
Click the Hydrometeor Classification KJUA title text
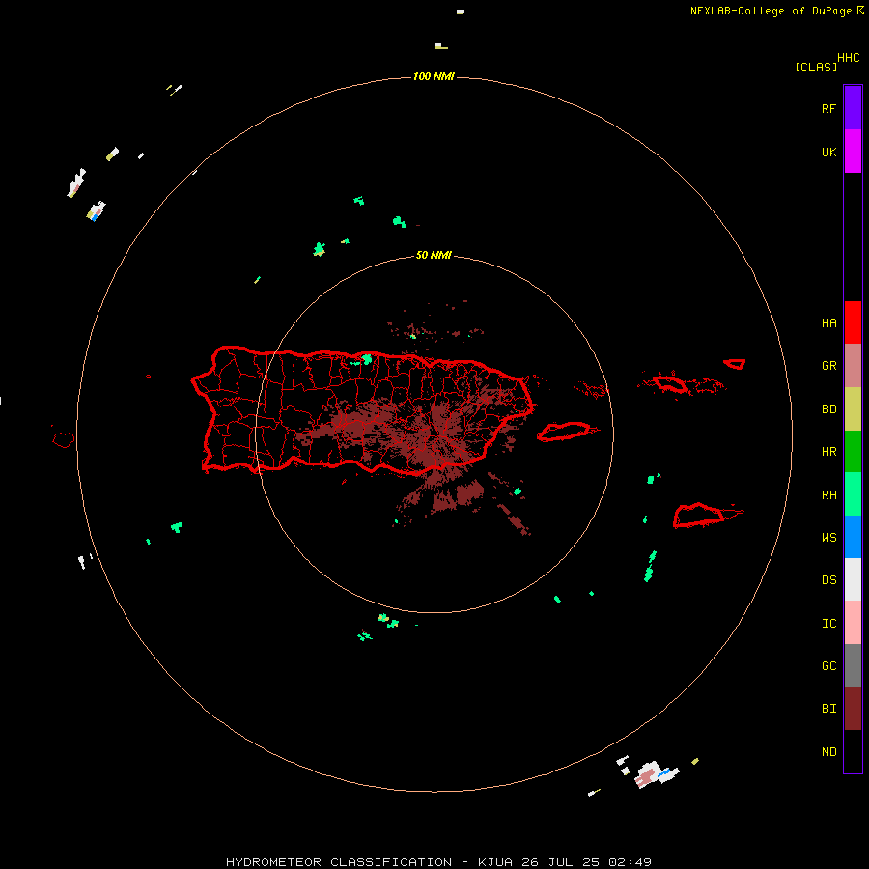click(x=438, y=862)
